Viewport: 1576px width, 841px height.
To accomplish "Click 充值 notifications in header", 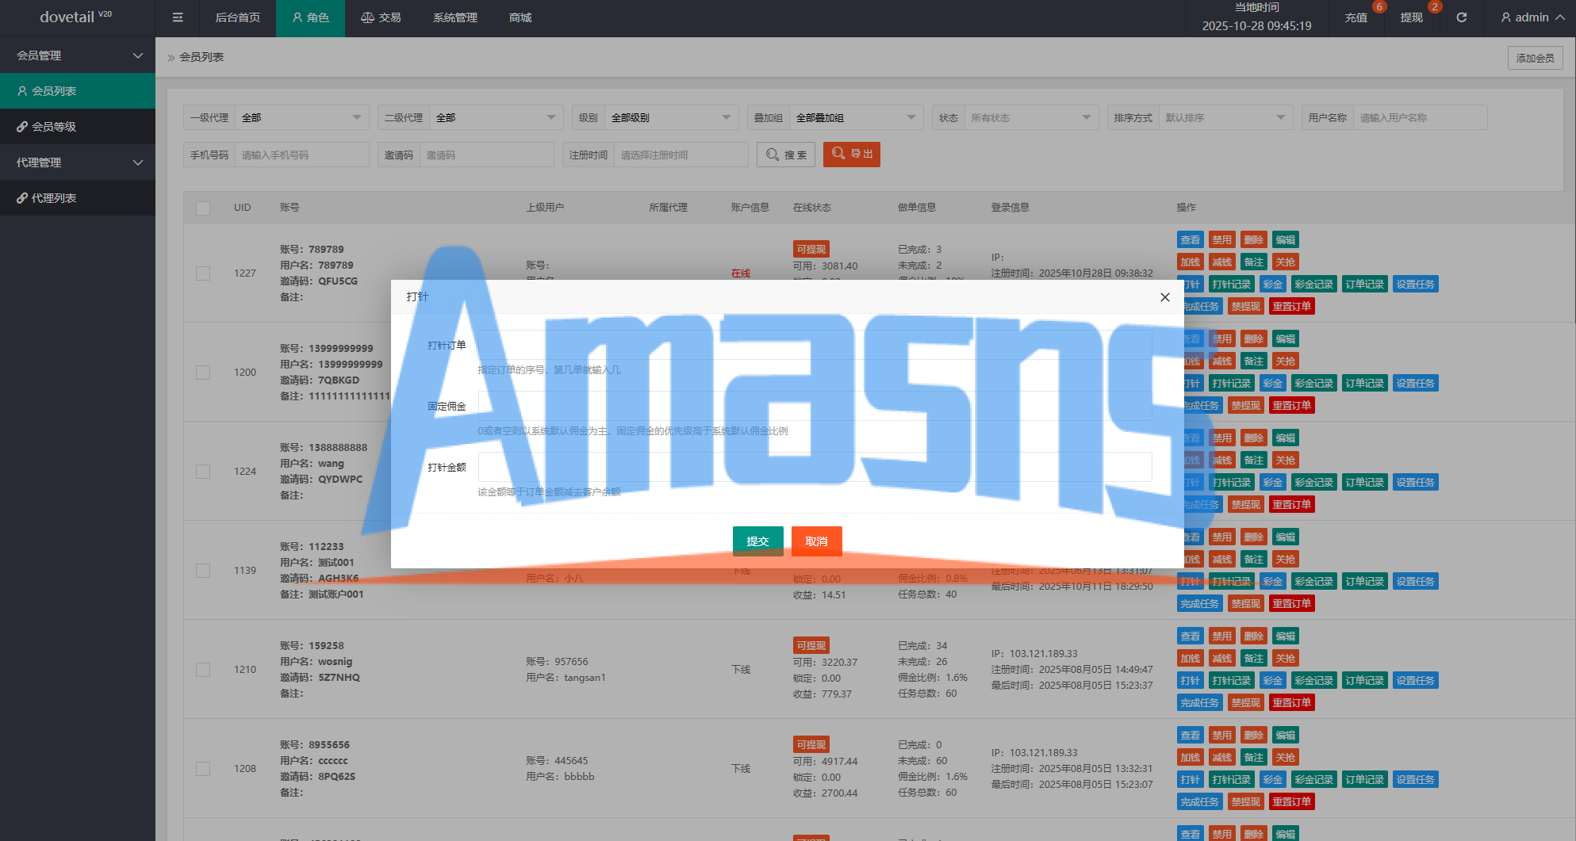I will click(1356, 17).
